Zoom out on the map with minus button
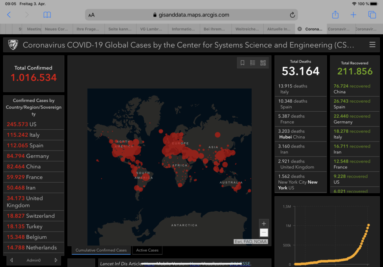 tap(264, 233)
